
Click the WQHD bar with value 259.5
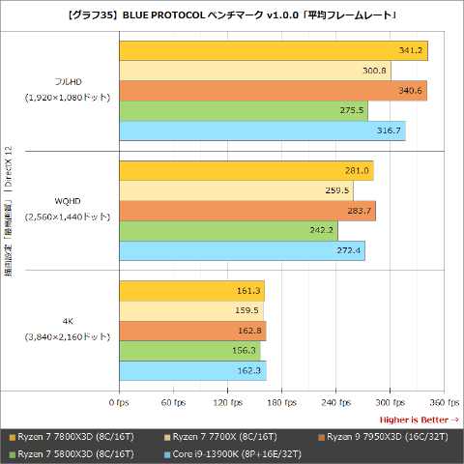236,190
